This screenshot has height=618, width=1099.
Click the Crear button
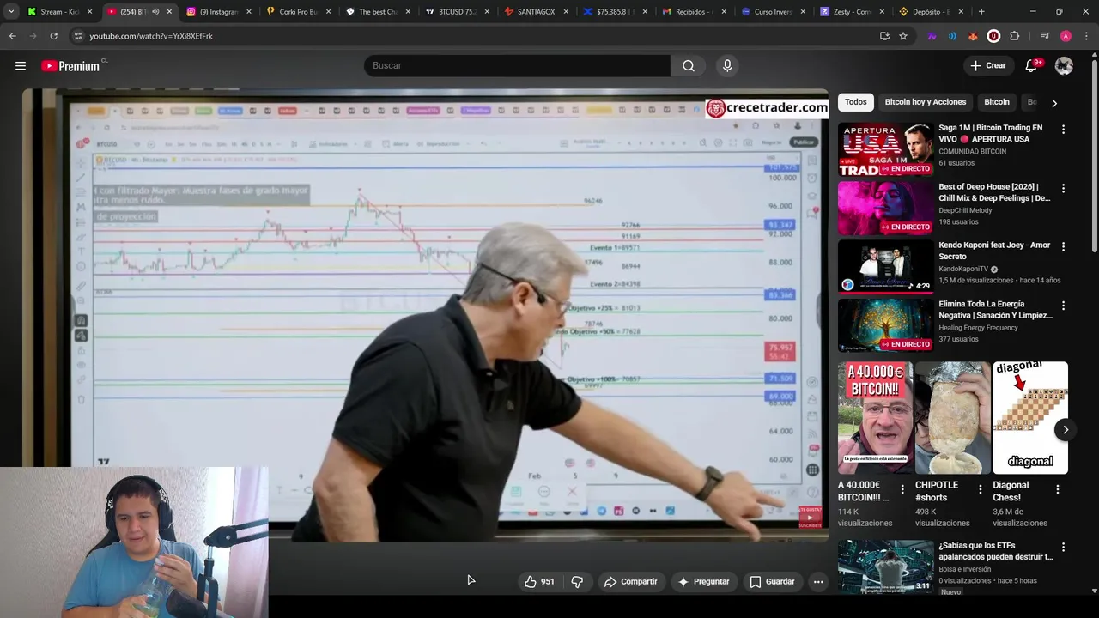[x=987, y=65]
